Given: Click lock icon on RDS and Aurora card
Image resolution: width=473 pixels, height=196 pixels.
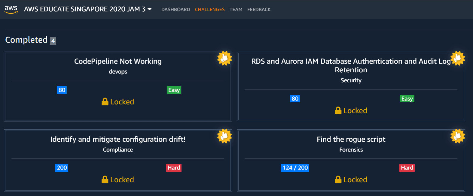Looking at the screenshot, I should click(338, 110).
